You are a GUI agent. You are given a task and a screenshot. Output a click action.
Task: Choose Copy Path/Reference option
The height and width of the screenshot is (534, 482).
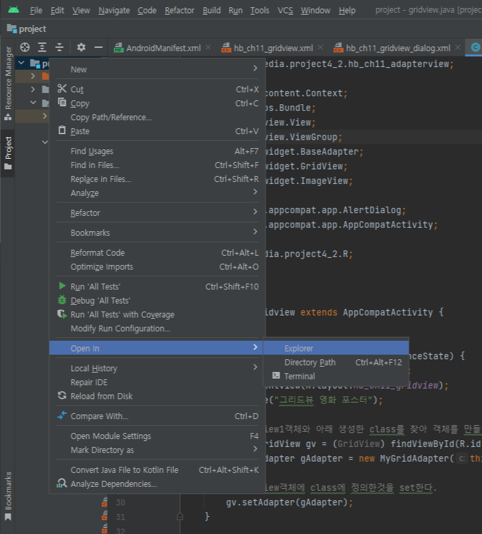(x=157, y=117)
